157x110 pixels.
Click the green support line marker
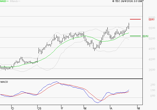point(135,36)
